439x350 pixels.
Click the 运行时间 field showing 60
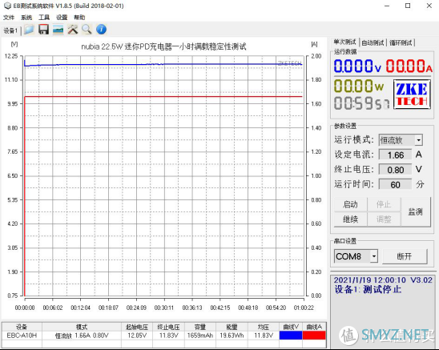tap(395, 184)
